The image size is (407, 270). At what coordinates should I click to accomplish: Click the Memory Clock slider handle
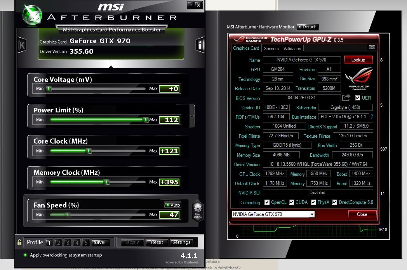point(106,182)
